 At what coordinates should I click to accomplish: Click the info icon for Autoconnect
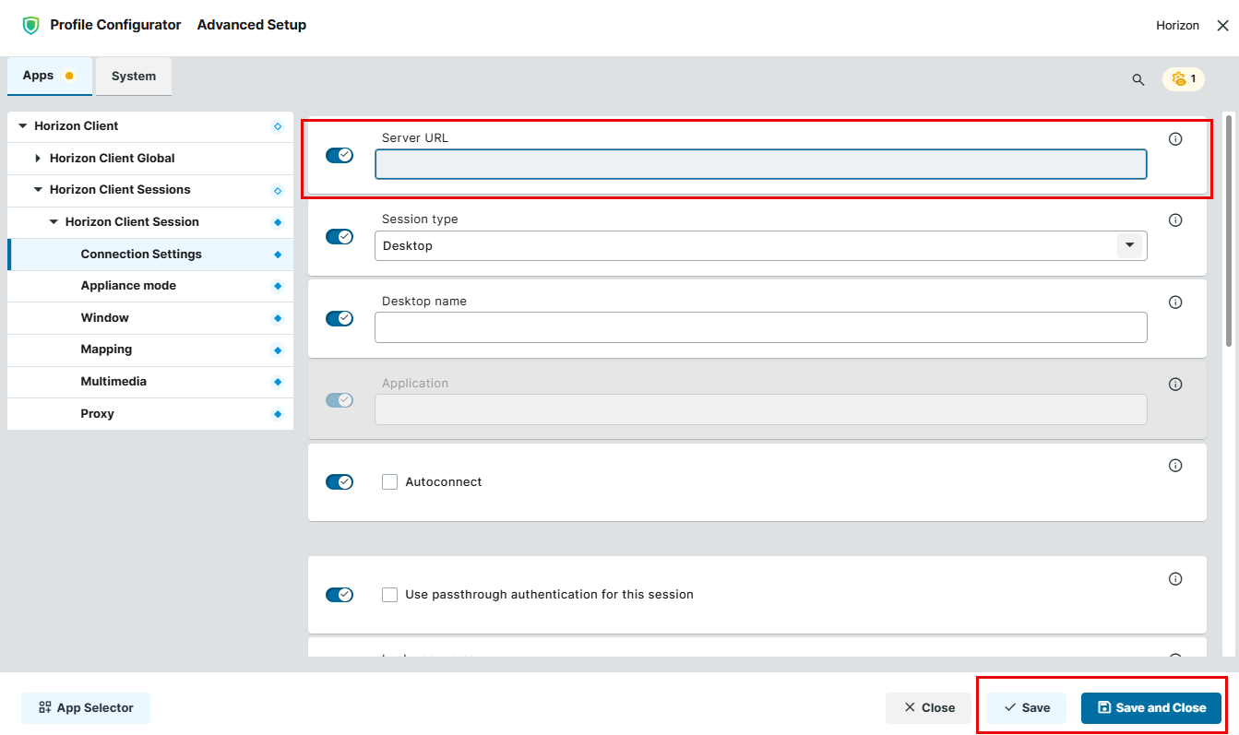(1175, 466)
